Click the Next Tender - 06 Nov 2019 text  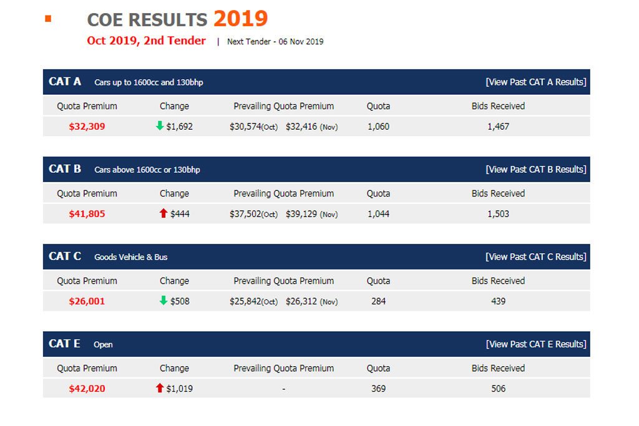[x=275, y=42]
